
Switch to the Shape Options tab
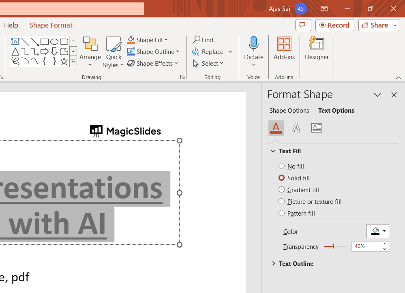[289, 111]
